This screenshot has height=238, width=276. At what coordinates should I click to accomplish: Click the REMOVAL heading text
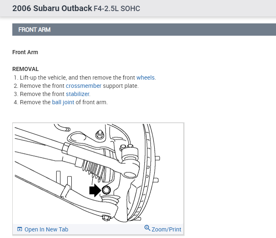coord(25,69)
